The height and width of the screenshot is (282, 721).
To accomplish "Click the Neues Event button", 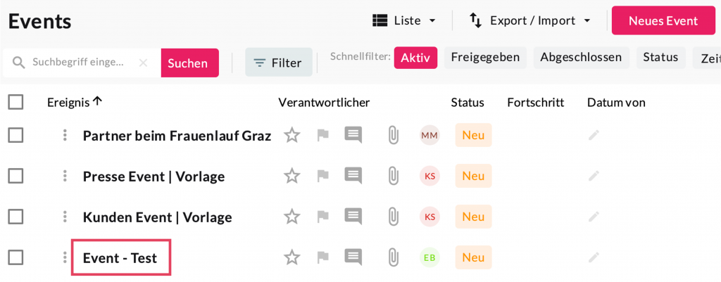I will click(x=663, y=20).
